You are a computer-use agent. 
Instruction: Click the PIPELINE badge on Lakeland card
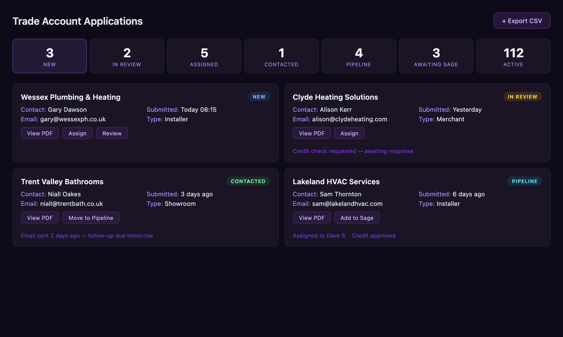(525, 181)
